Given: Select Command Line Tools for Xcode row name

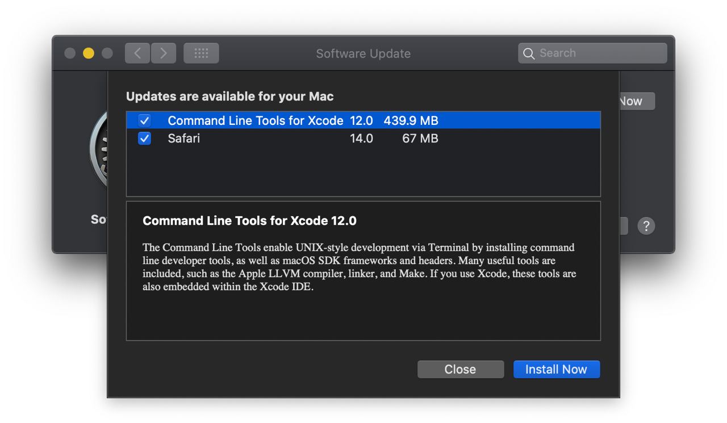Looking at the screenshot, I should click(256, 120).
